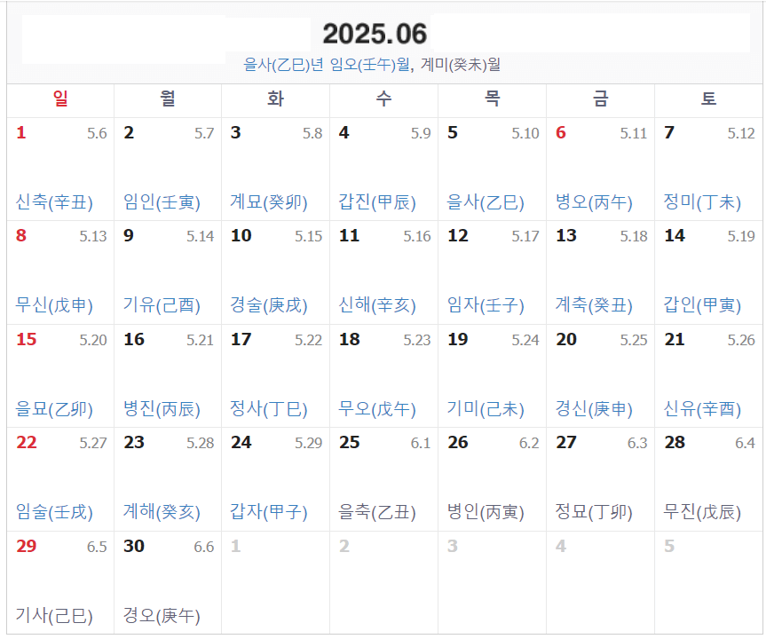Click the 수 (Wednesday) column header
The width and height of the screenshot is (766, 639).
(384, 99)
